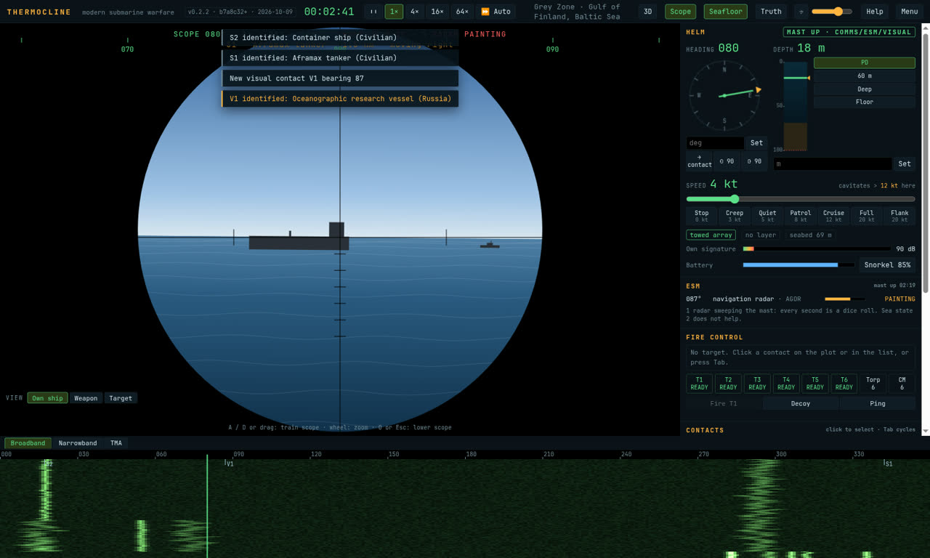Click Set next to the depth m field
This screenshot has width=930, height=558.
pos(905,164)
